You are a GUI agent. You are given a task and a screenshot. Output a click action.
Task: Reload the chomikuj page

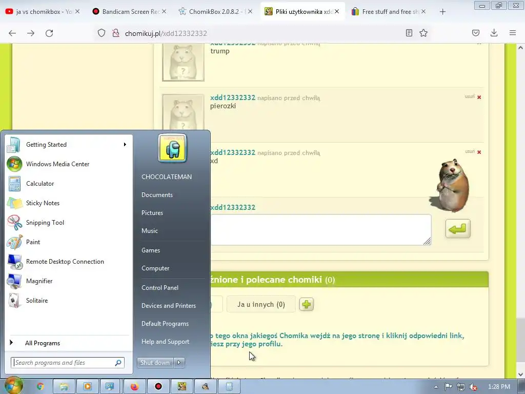(49, 33)
